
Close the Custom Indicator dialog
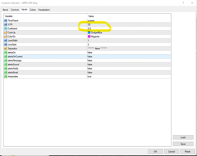(x=192, y=3)
